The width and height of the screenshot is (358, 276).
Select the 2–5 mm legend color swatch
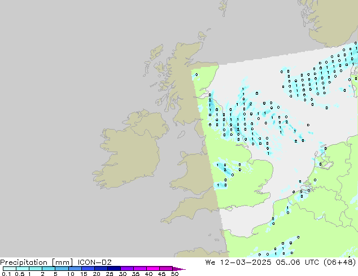[49, 269]
